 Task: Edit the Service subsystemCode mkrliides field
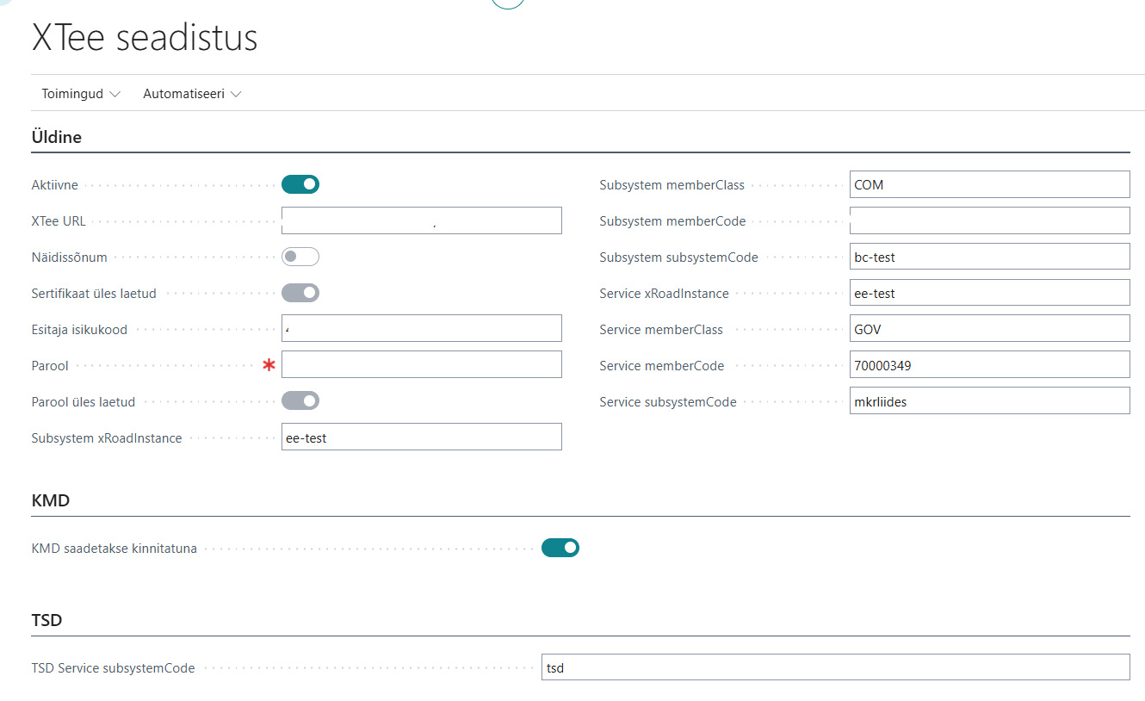pyautogui.click(x=988, y=401)
